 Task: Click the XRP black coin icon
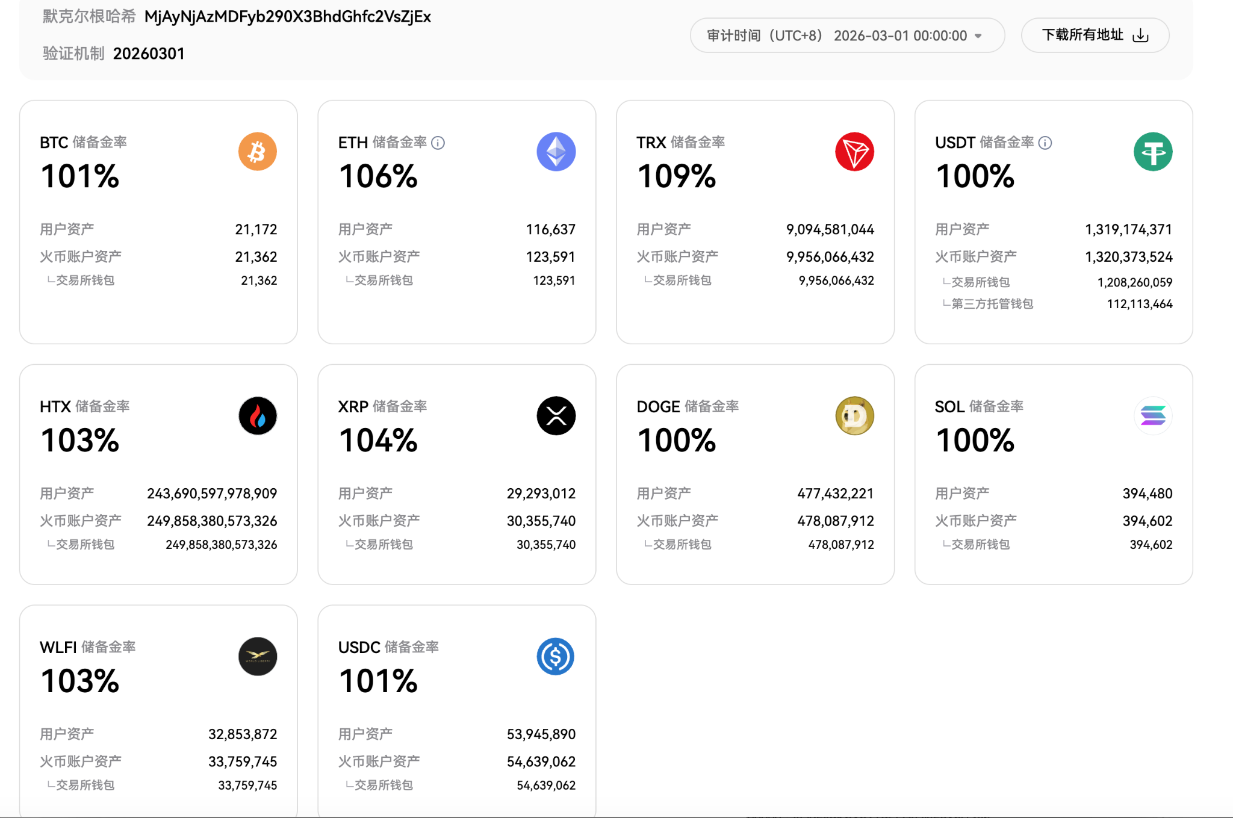click(x=556, y=416)
